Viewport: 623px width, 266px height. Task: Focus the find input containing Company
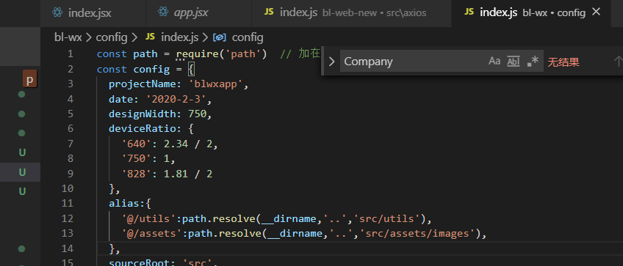[413, 62]
